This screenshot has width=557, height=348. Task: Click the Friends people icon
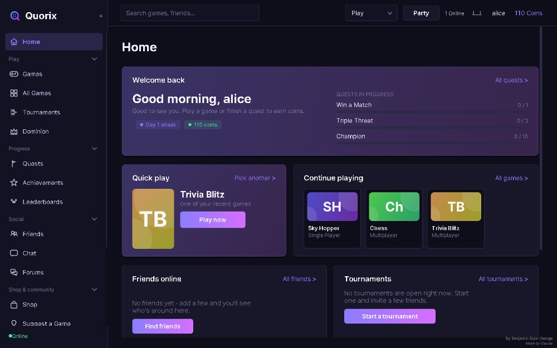coord(14,234)
